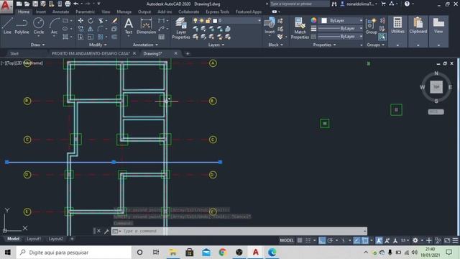This screenshot has width=460, height=259.
Task: Click the TOP face of the ViewCube
Action: (x=436, y=87)
